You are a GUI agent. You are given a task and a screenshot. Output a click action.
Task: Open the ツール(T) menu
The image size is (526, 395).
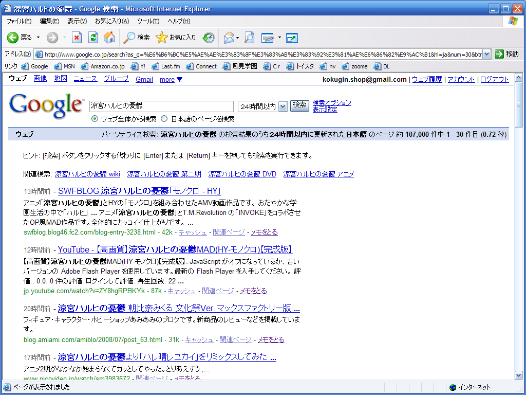click(x=148, y=21)
